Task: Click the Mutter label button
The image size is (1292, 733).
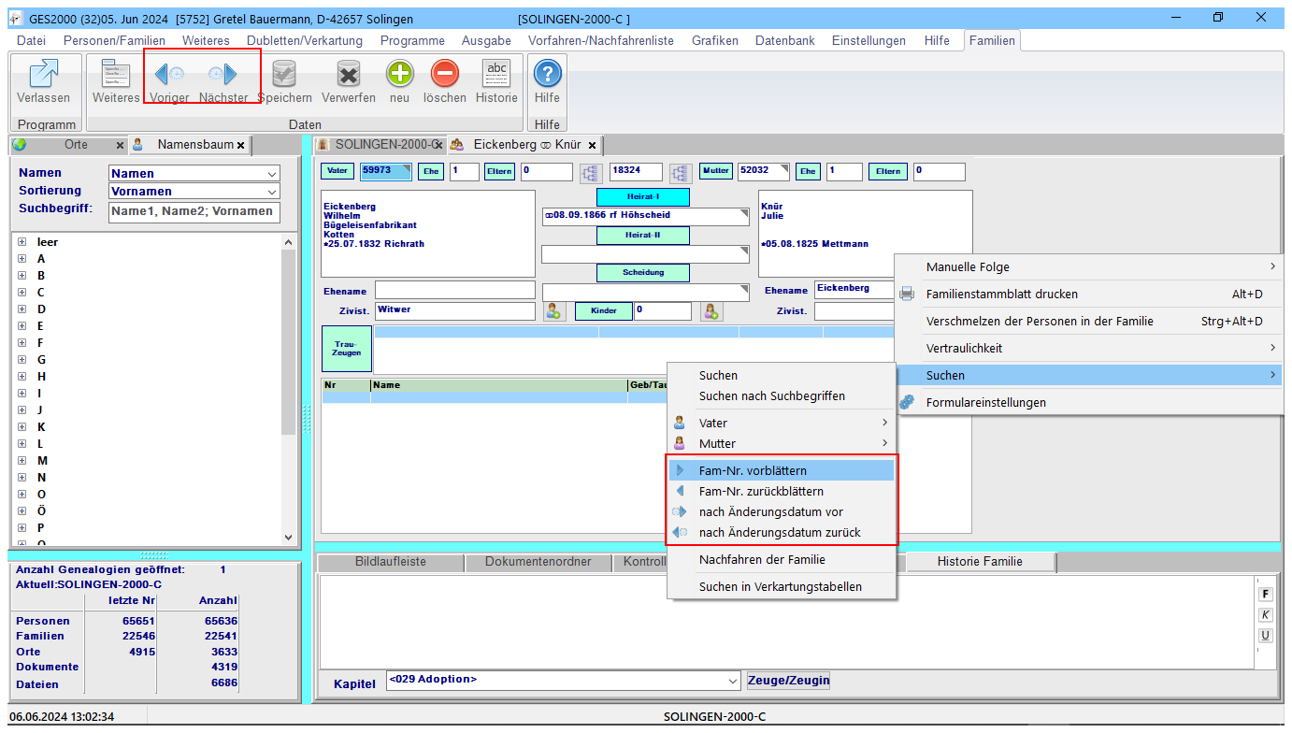Action: tap(716, 171)
